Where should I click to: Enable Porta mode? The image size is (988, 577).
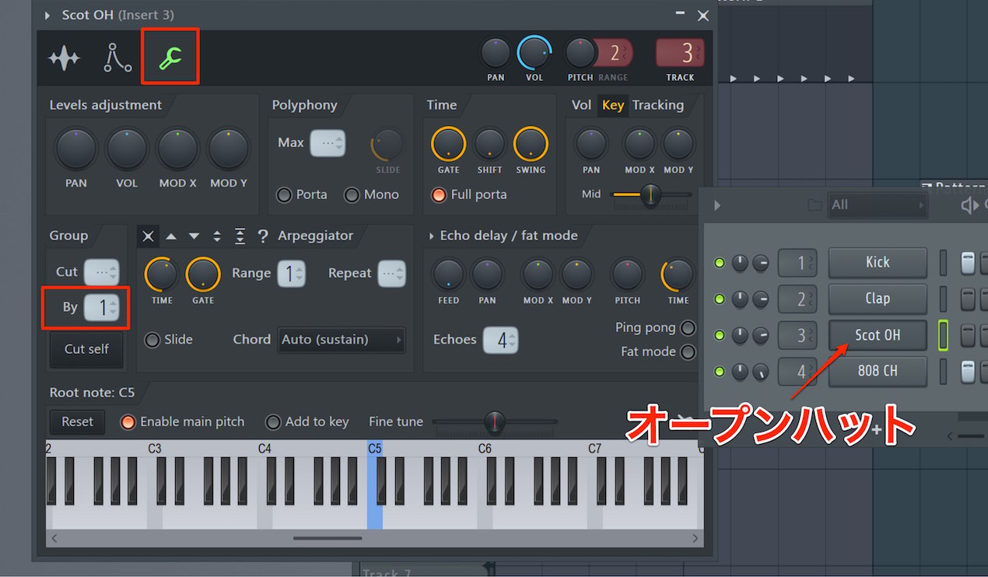(285, 194)
